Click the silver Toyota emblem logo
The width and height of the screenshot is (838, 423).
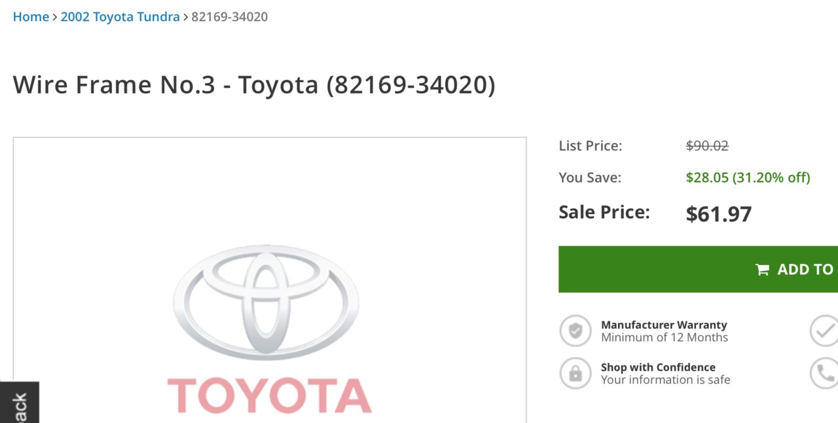click(x=266, y=303)
